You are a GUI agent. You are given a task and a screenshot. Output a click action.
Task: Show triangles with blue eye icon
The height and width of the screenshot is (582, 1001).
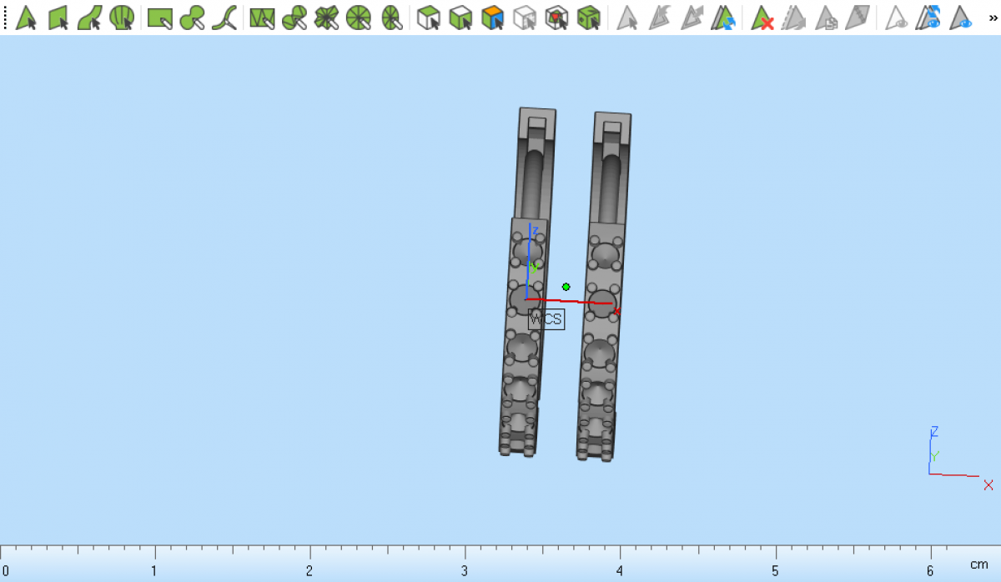961,18
